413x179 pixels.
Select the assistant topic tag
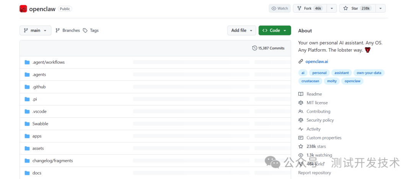[x=341, y=73]
